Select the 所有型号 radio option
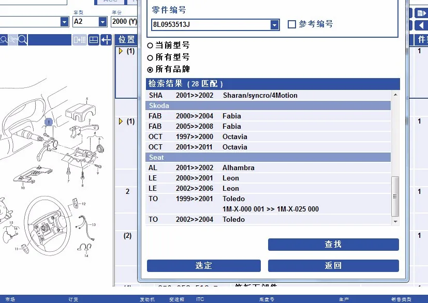The height and width of the screenshot is (303, 428). [x=150, y=57]
